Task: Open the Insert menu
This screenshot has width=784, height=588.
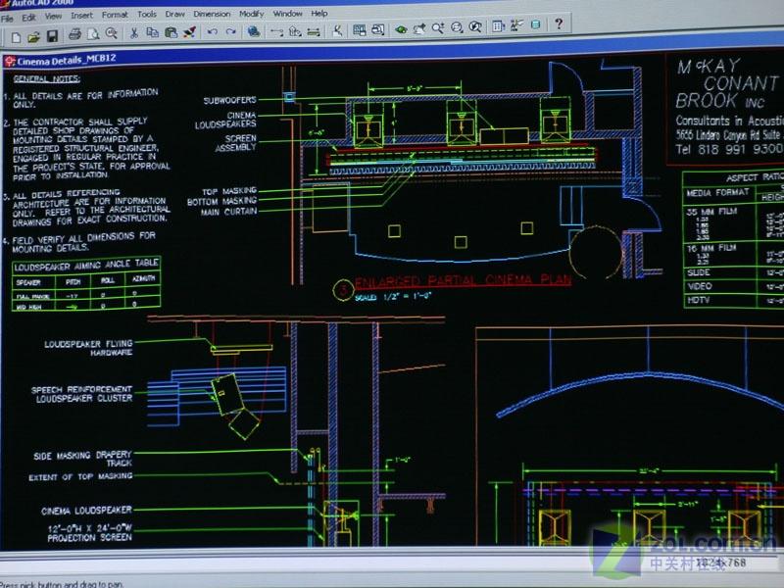Action: (x=81, y=16)
